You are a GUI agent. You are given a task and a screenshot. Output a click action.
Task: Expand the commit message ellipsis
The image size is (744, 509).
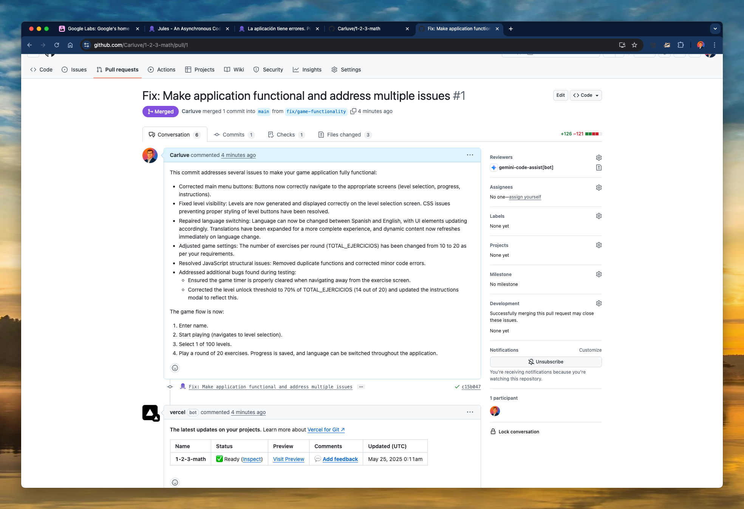(x=361, y=386)
